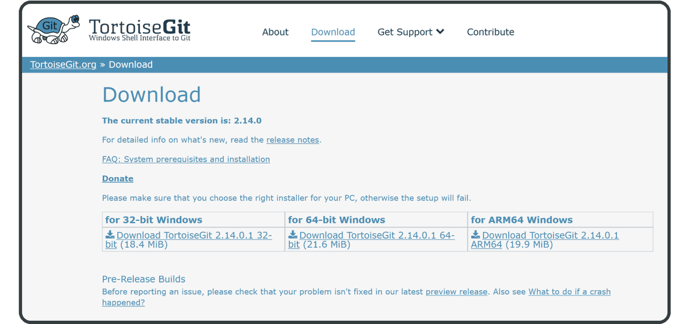This screenshot has height=324, width=689.
Task: Click the download icon for the 32-bit installer
Action: [x=110, y=235]
